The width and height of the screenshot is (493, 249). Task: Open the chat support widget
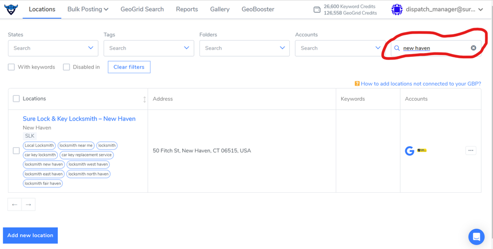point(476,236)
